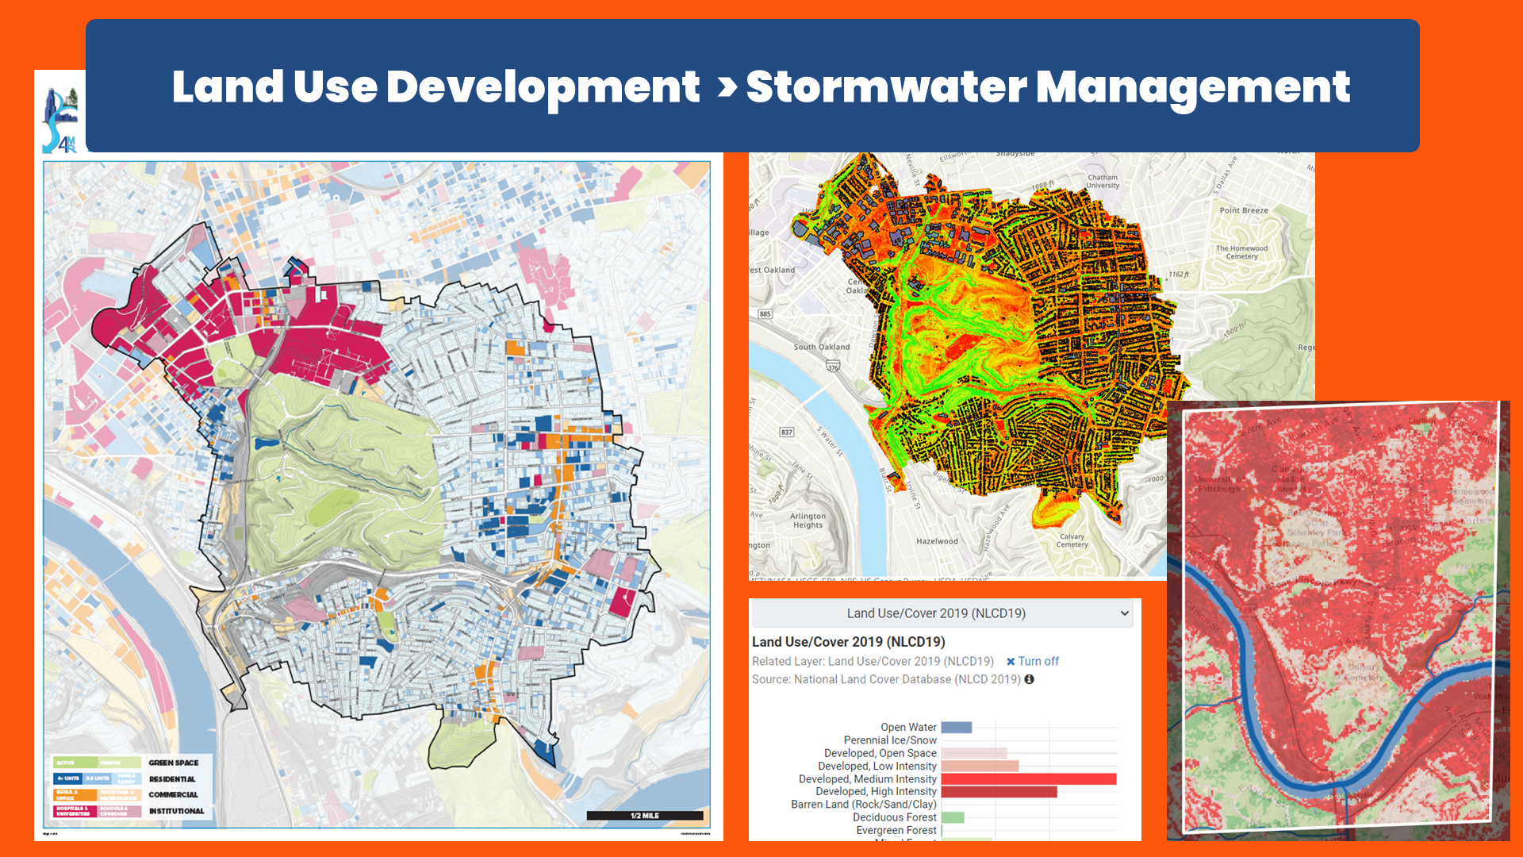This screenshot has height=857, width=1523.
Task: Click the X icon before Turn off
Action: pos(1011,662)
